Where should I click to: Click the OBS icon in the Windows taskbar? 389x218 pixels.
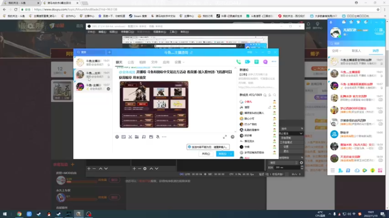click(88, 214)
